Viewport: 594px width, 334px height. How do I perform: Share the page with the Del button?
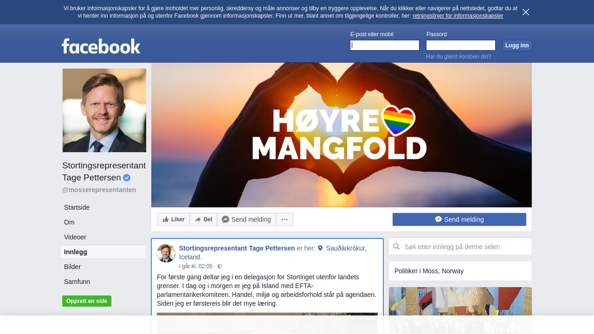pyautogui.click(x=203, y=219)
